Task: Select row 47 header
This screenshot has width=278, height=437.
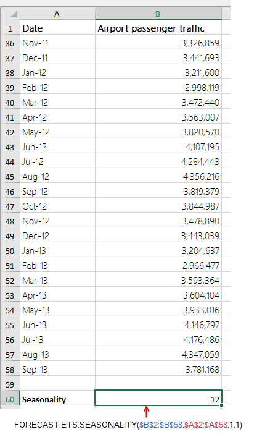Action: tap(10, 206)
